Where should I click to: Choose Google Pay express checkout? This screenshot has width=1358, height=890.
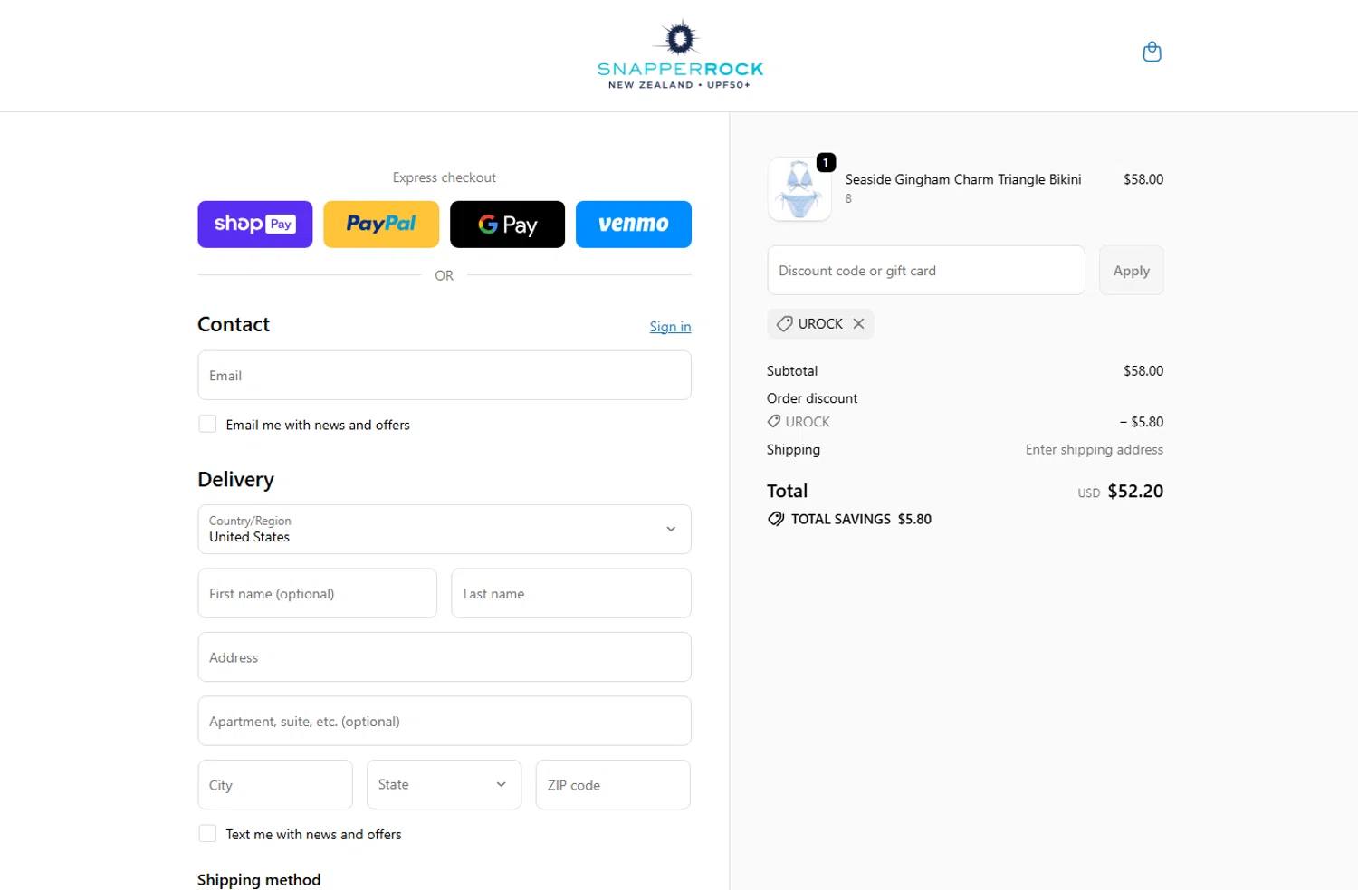click(x=507, y=225)
